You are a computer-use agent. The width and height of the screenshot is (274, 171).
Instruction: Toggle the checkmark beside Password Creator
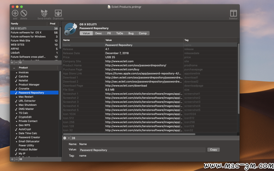16,137
